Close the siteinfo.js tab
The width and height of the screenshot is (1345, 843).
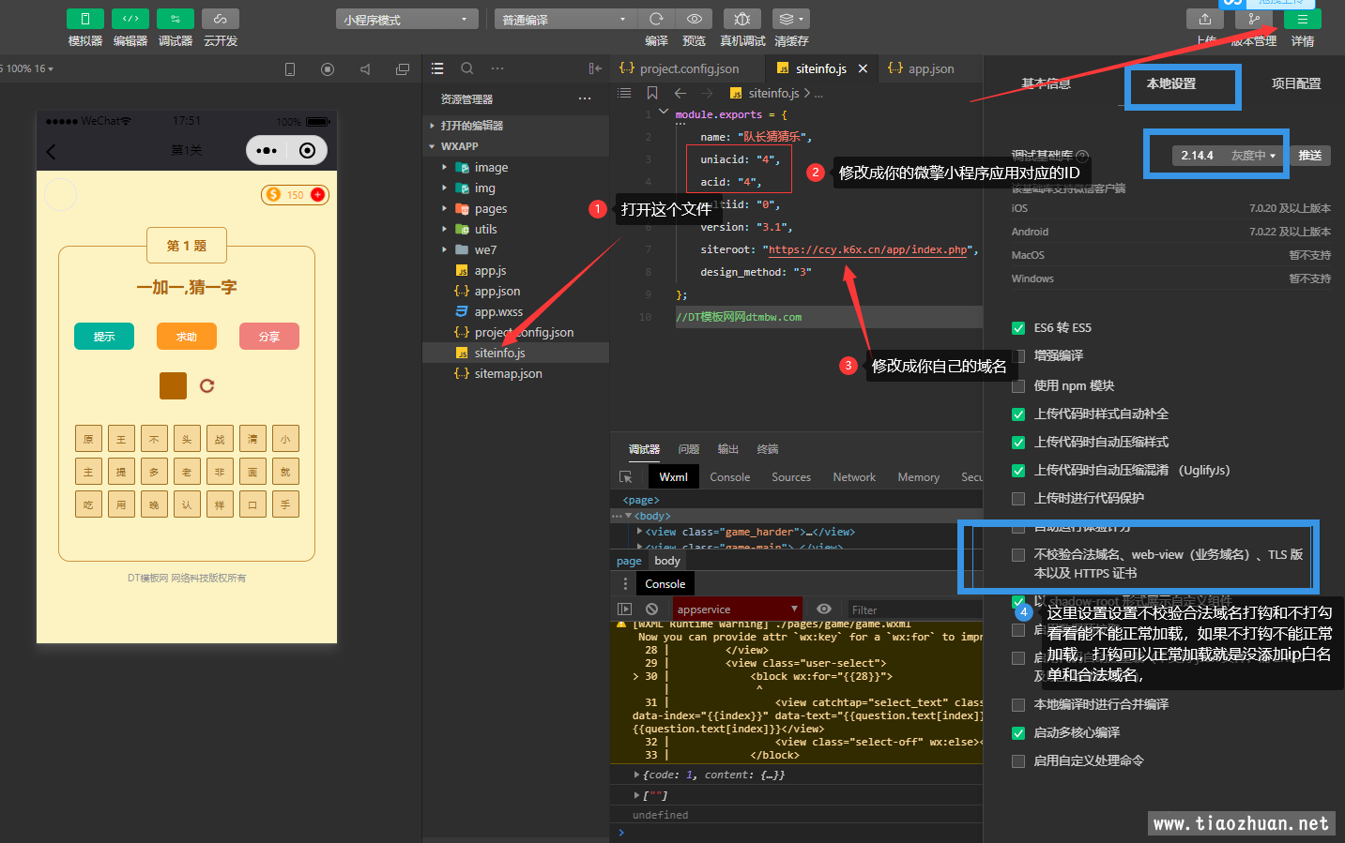pos(863,68)
